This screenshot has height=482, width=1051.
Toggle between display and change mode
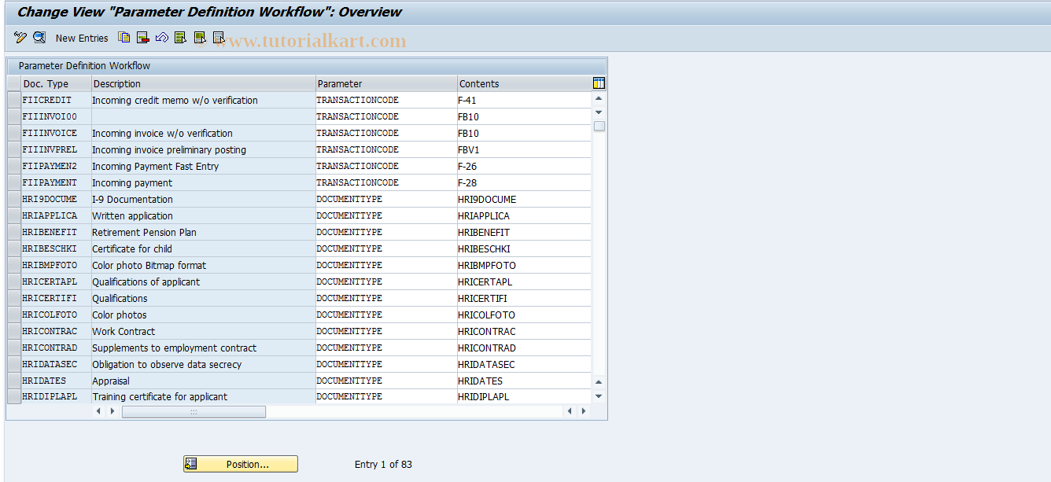(x=20, y=37)
